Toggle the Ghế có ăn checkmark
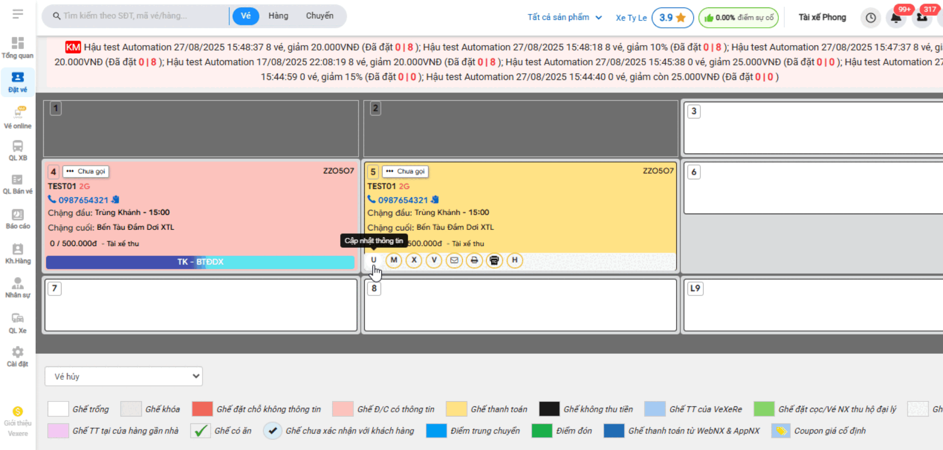The height and width of the screenshot is (450, 943). (200, 431)
